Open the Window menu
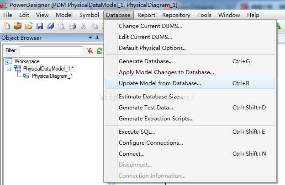The width and height of the screenshot is (285, 185). [229, 15]
